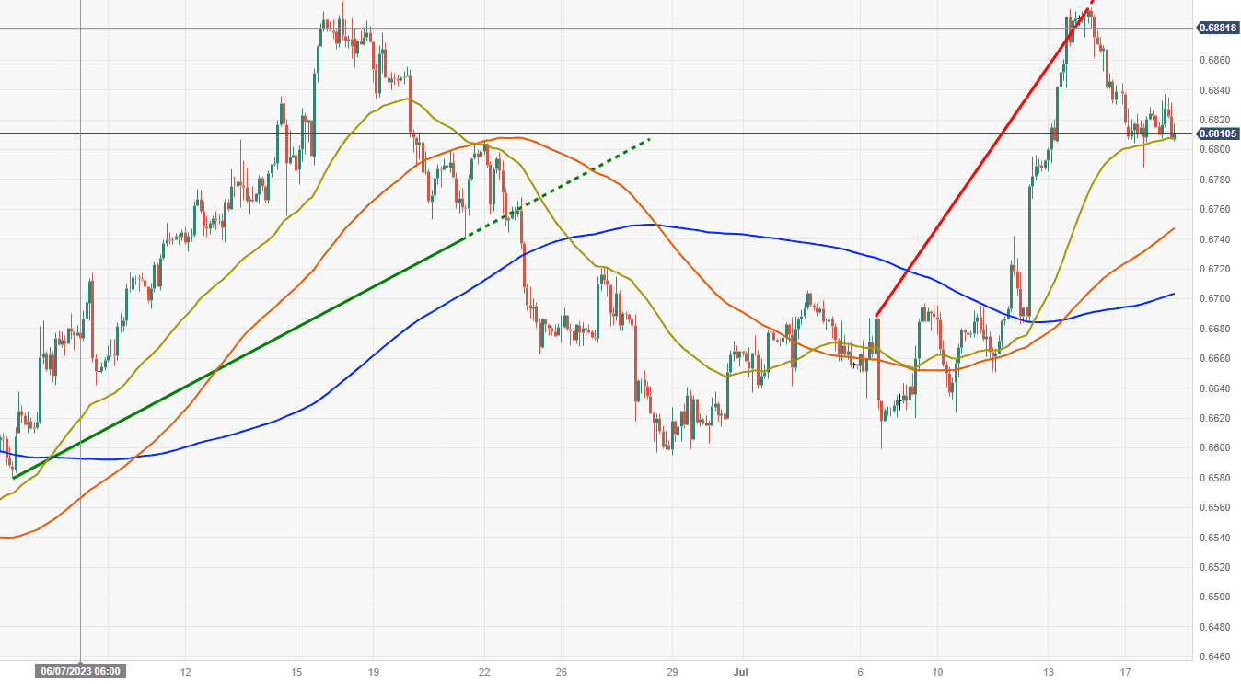Screen dimensions: 1241x684
Task: Click 0.6840 on the price axis
Action: 1215,90
